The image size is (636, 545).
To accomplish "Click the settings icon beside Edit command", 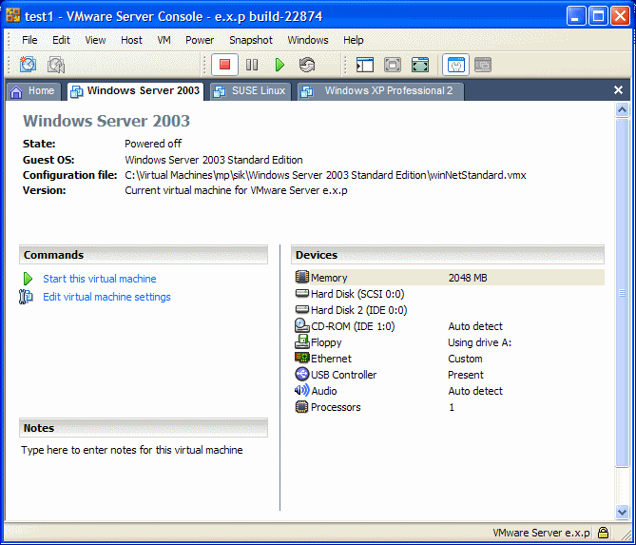I will 26,297.
